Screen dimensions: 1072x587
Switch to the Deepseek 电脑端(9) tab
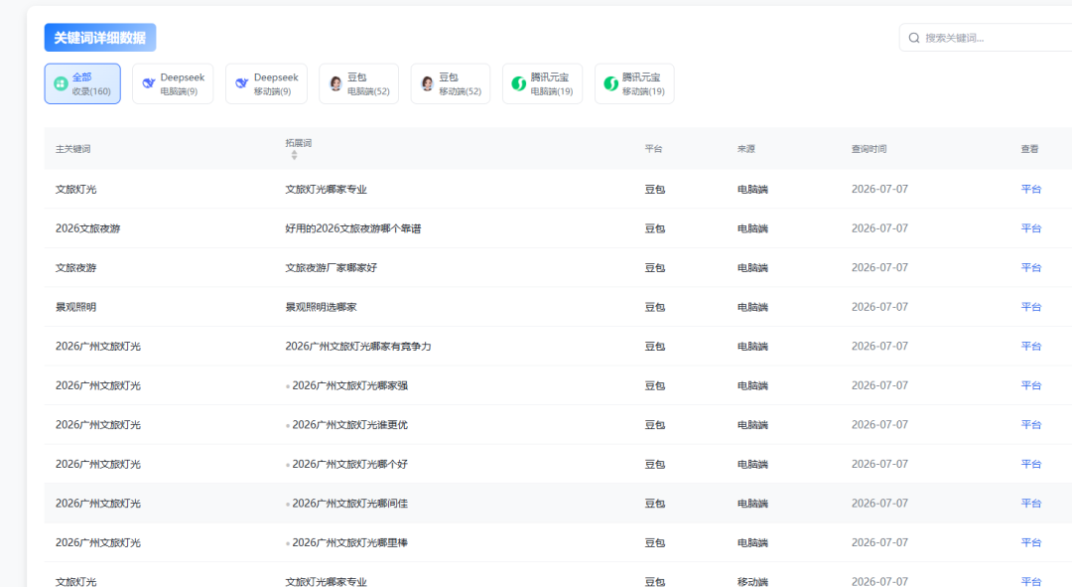point(173,83)
